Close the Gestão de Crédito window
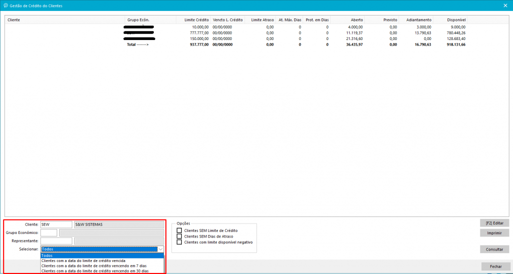 (505, 5)
